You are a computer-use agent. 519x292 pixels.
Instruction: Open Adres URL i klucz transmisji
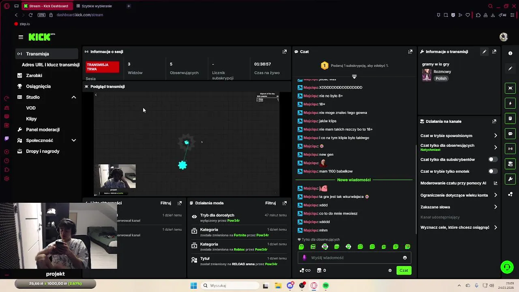click(51, 65)
